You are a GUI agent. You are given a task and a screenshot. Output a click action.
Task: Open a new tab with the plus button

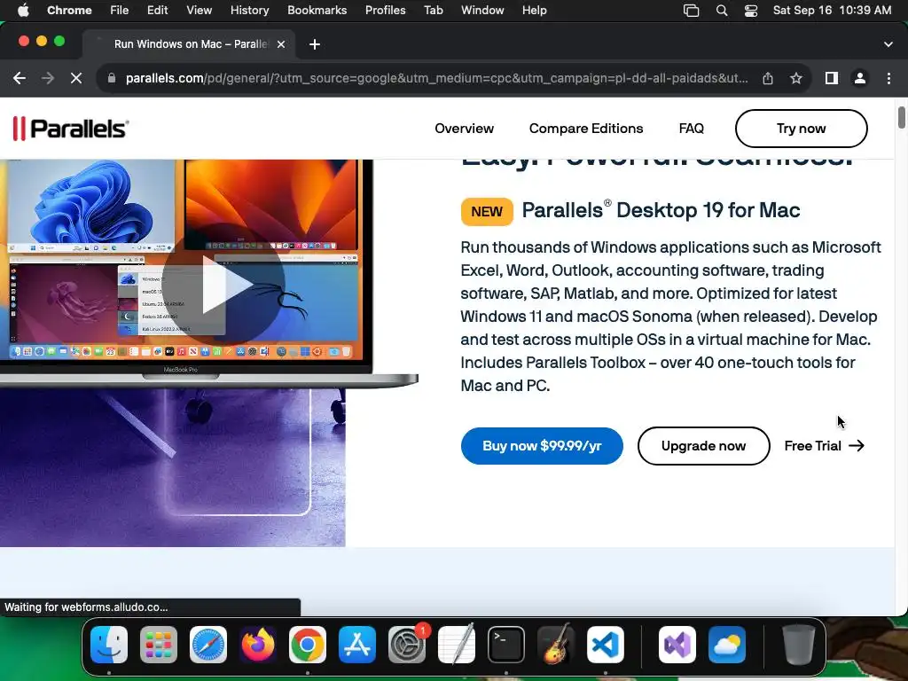[315, 44]
